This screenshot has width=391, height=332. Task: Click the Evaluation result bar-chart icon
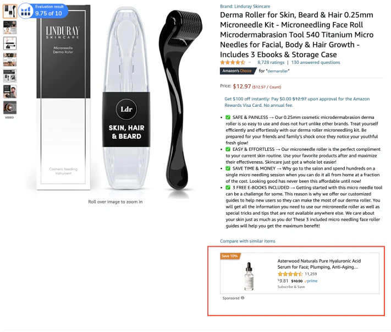point(26,11)
